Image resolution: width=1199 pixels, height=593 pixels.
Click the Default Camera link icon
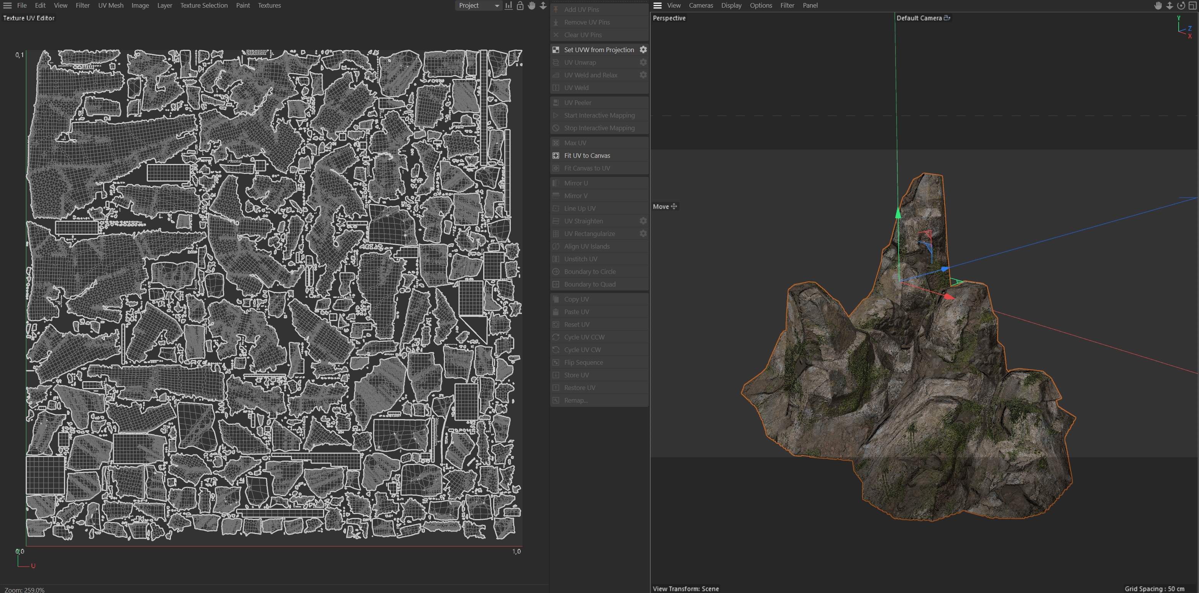(x=947, y=18)
